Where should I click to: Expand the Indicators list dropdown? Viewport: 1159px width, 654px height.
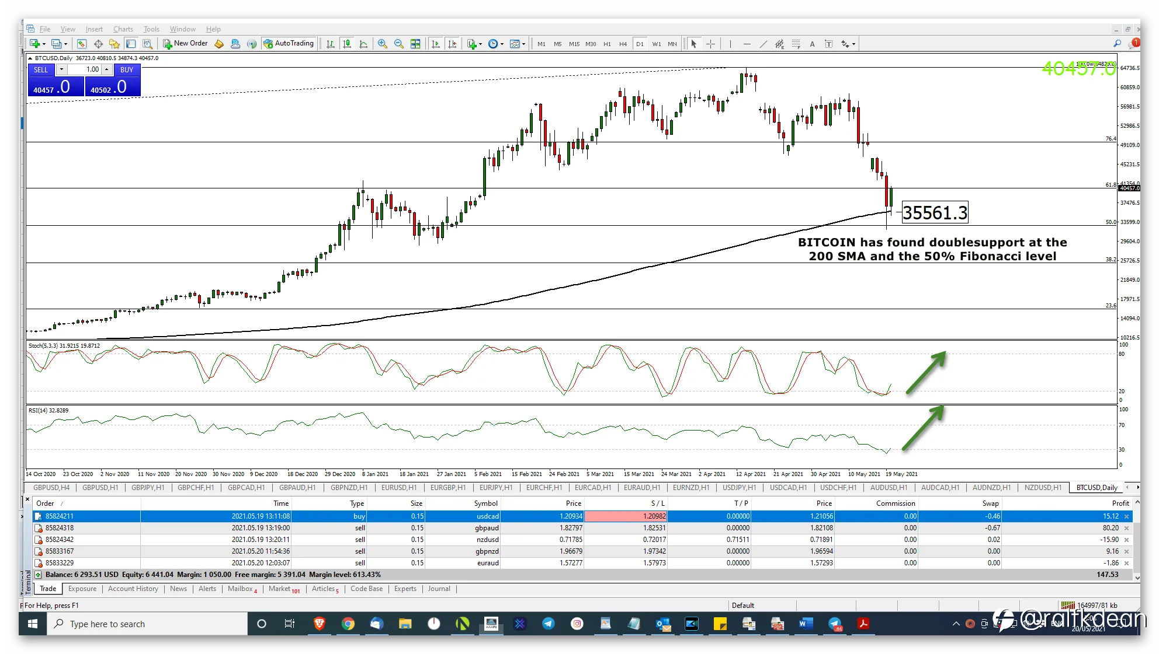pyautogui.click(x=480, y=44)
